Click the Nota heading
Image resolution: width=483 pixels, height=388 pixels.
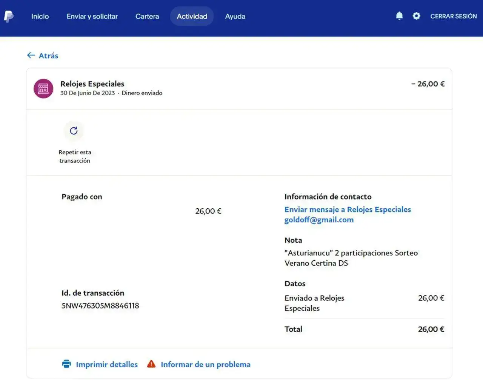(x=293, y=240)
